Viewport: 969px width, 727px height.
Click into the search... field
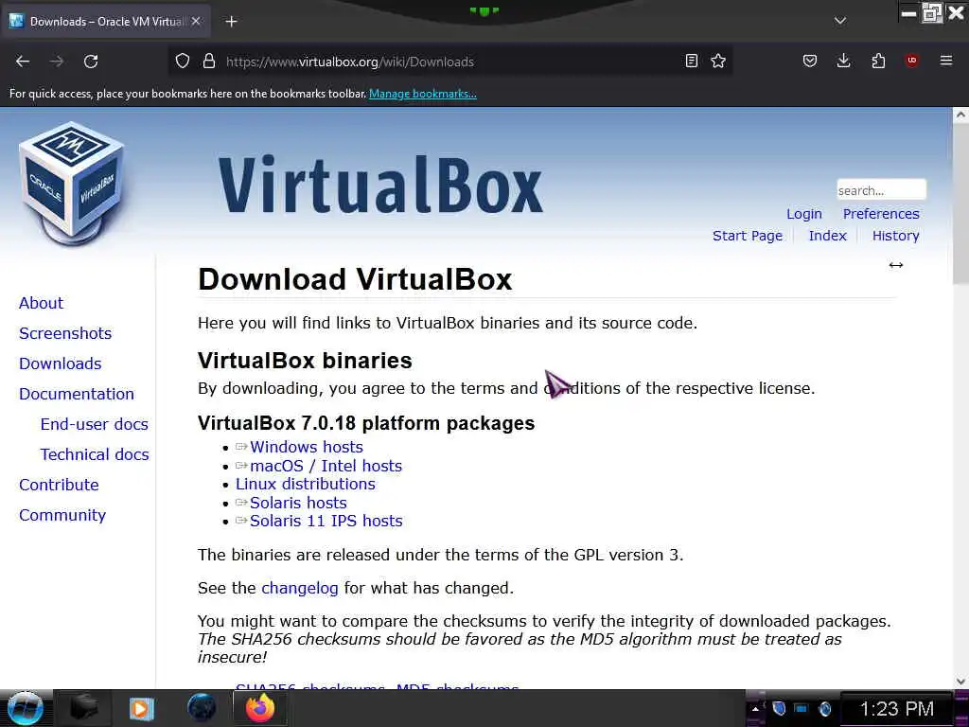click(881, 189)
